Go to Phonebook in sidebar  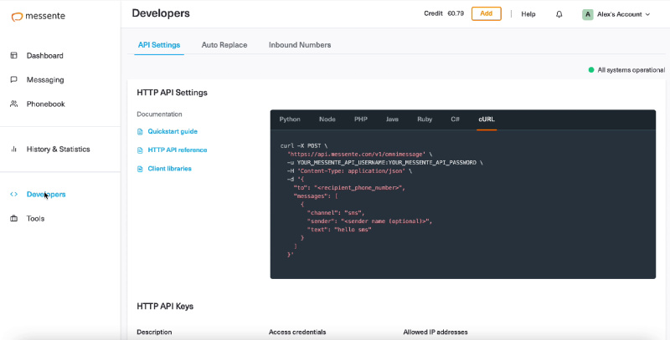pos(46,104)
